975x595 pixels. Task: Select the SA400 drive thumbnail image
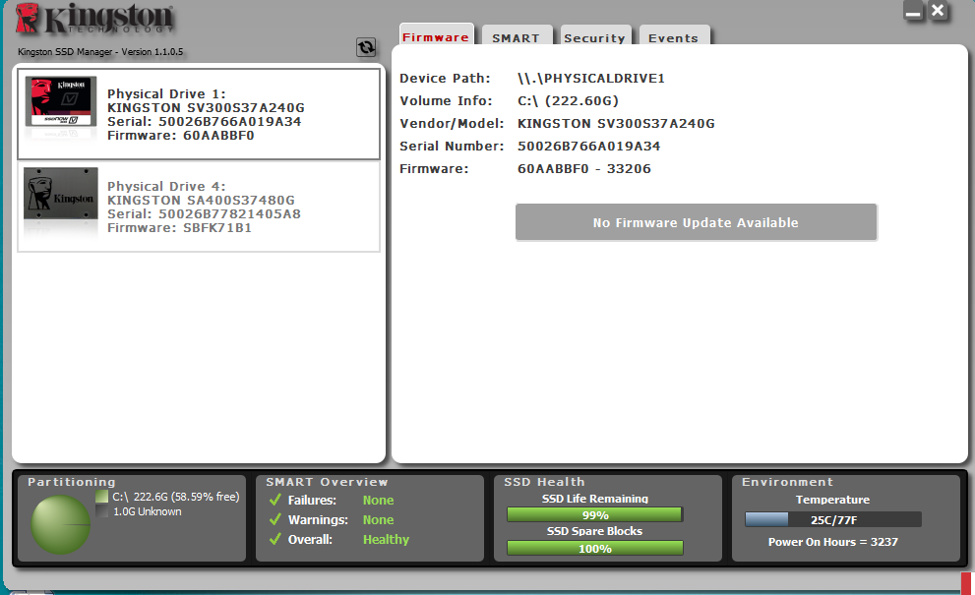[x=61, y=194]
